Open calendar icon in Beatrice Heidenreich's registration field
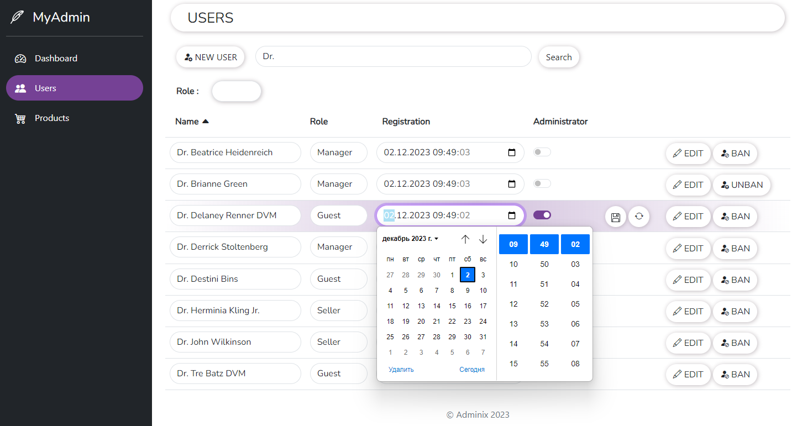Screen dimensions: 797x426 coord(512,152)
